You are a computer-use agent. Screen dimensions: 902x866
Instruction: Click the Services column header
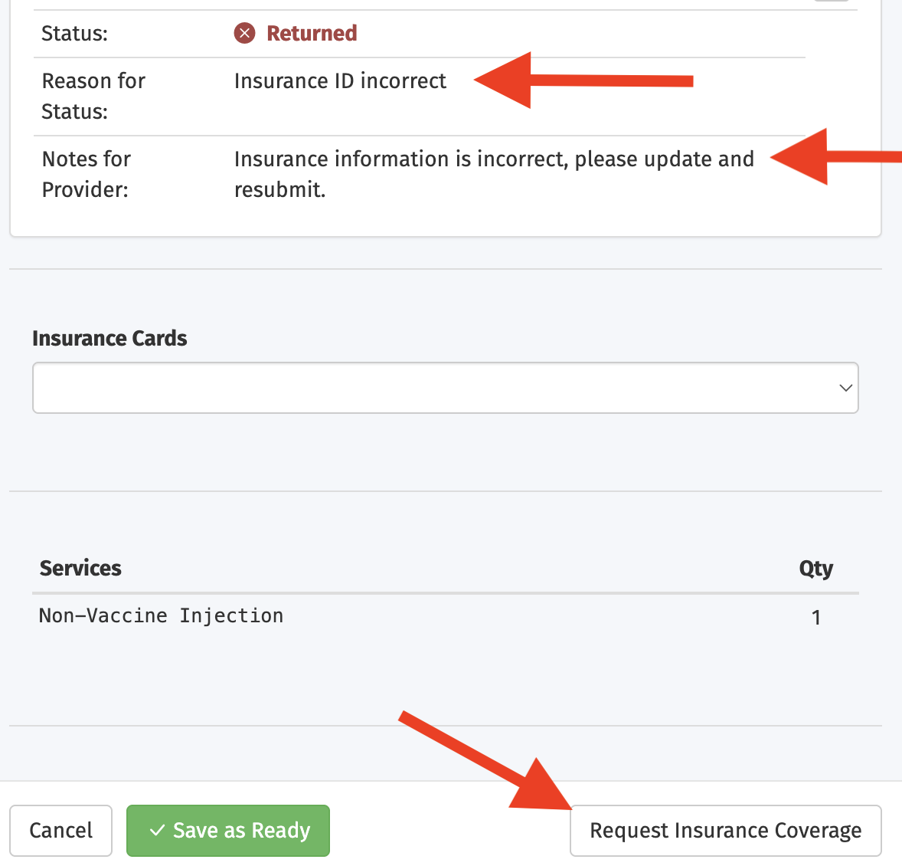[x=80, y=568]
